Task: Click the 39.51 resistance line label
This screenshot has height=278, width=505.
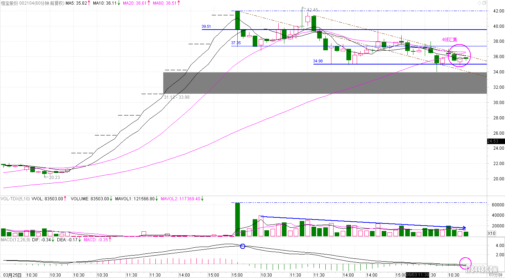Action: pos(206,26)
